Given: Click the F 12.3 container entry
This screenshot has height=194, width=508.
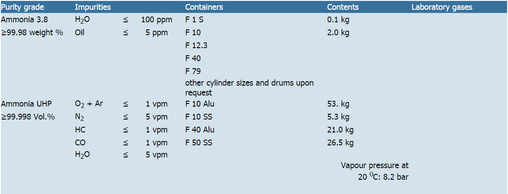Looking at the screenshot, I should coord(196,45).
